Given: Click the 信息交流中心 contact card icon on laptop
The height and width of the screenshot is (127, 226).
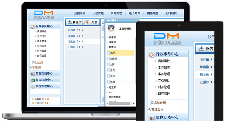Looking at the screenshot, I should click(x=33, y=74).
